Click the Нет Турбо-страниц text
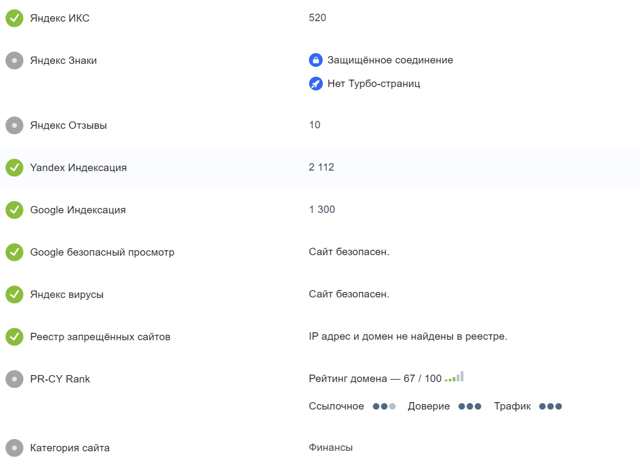Viewport: 640px width, 470px height. [x=374, y=84]
